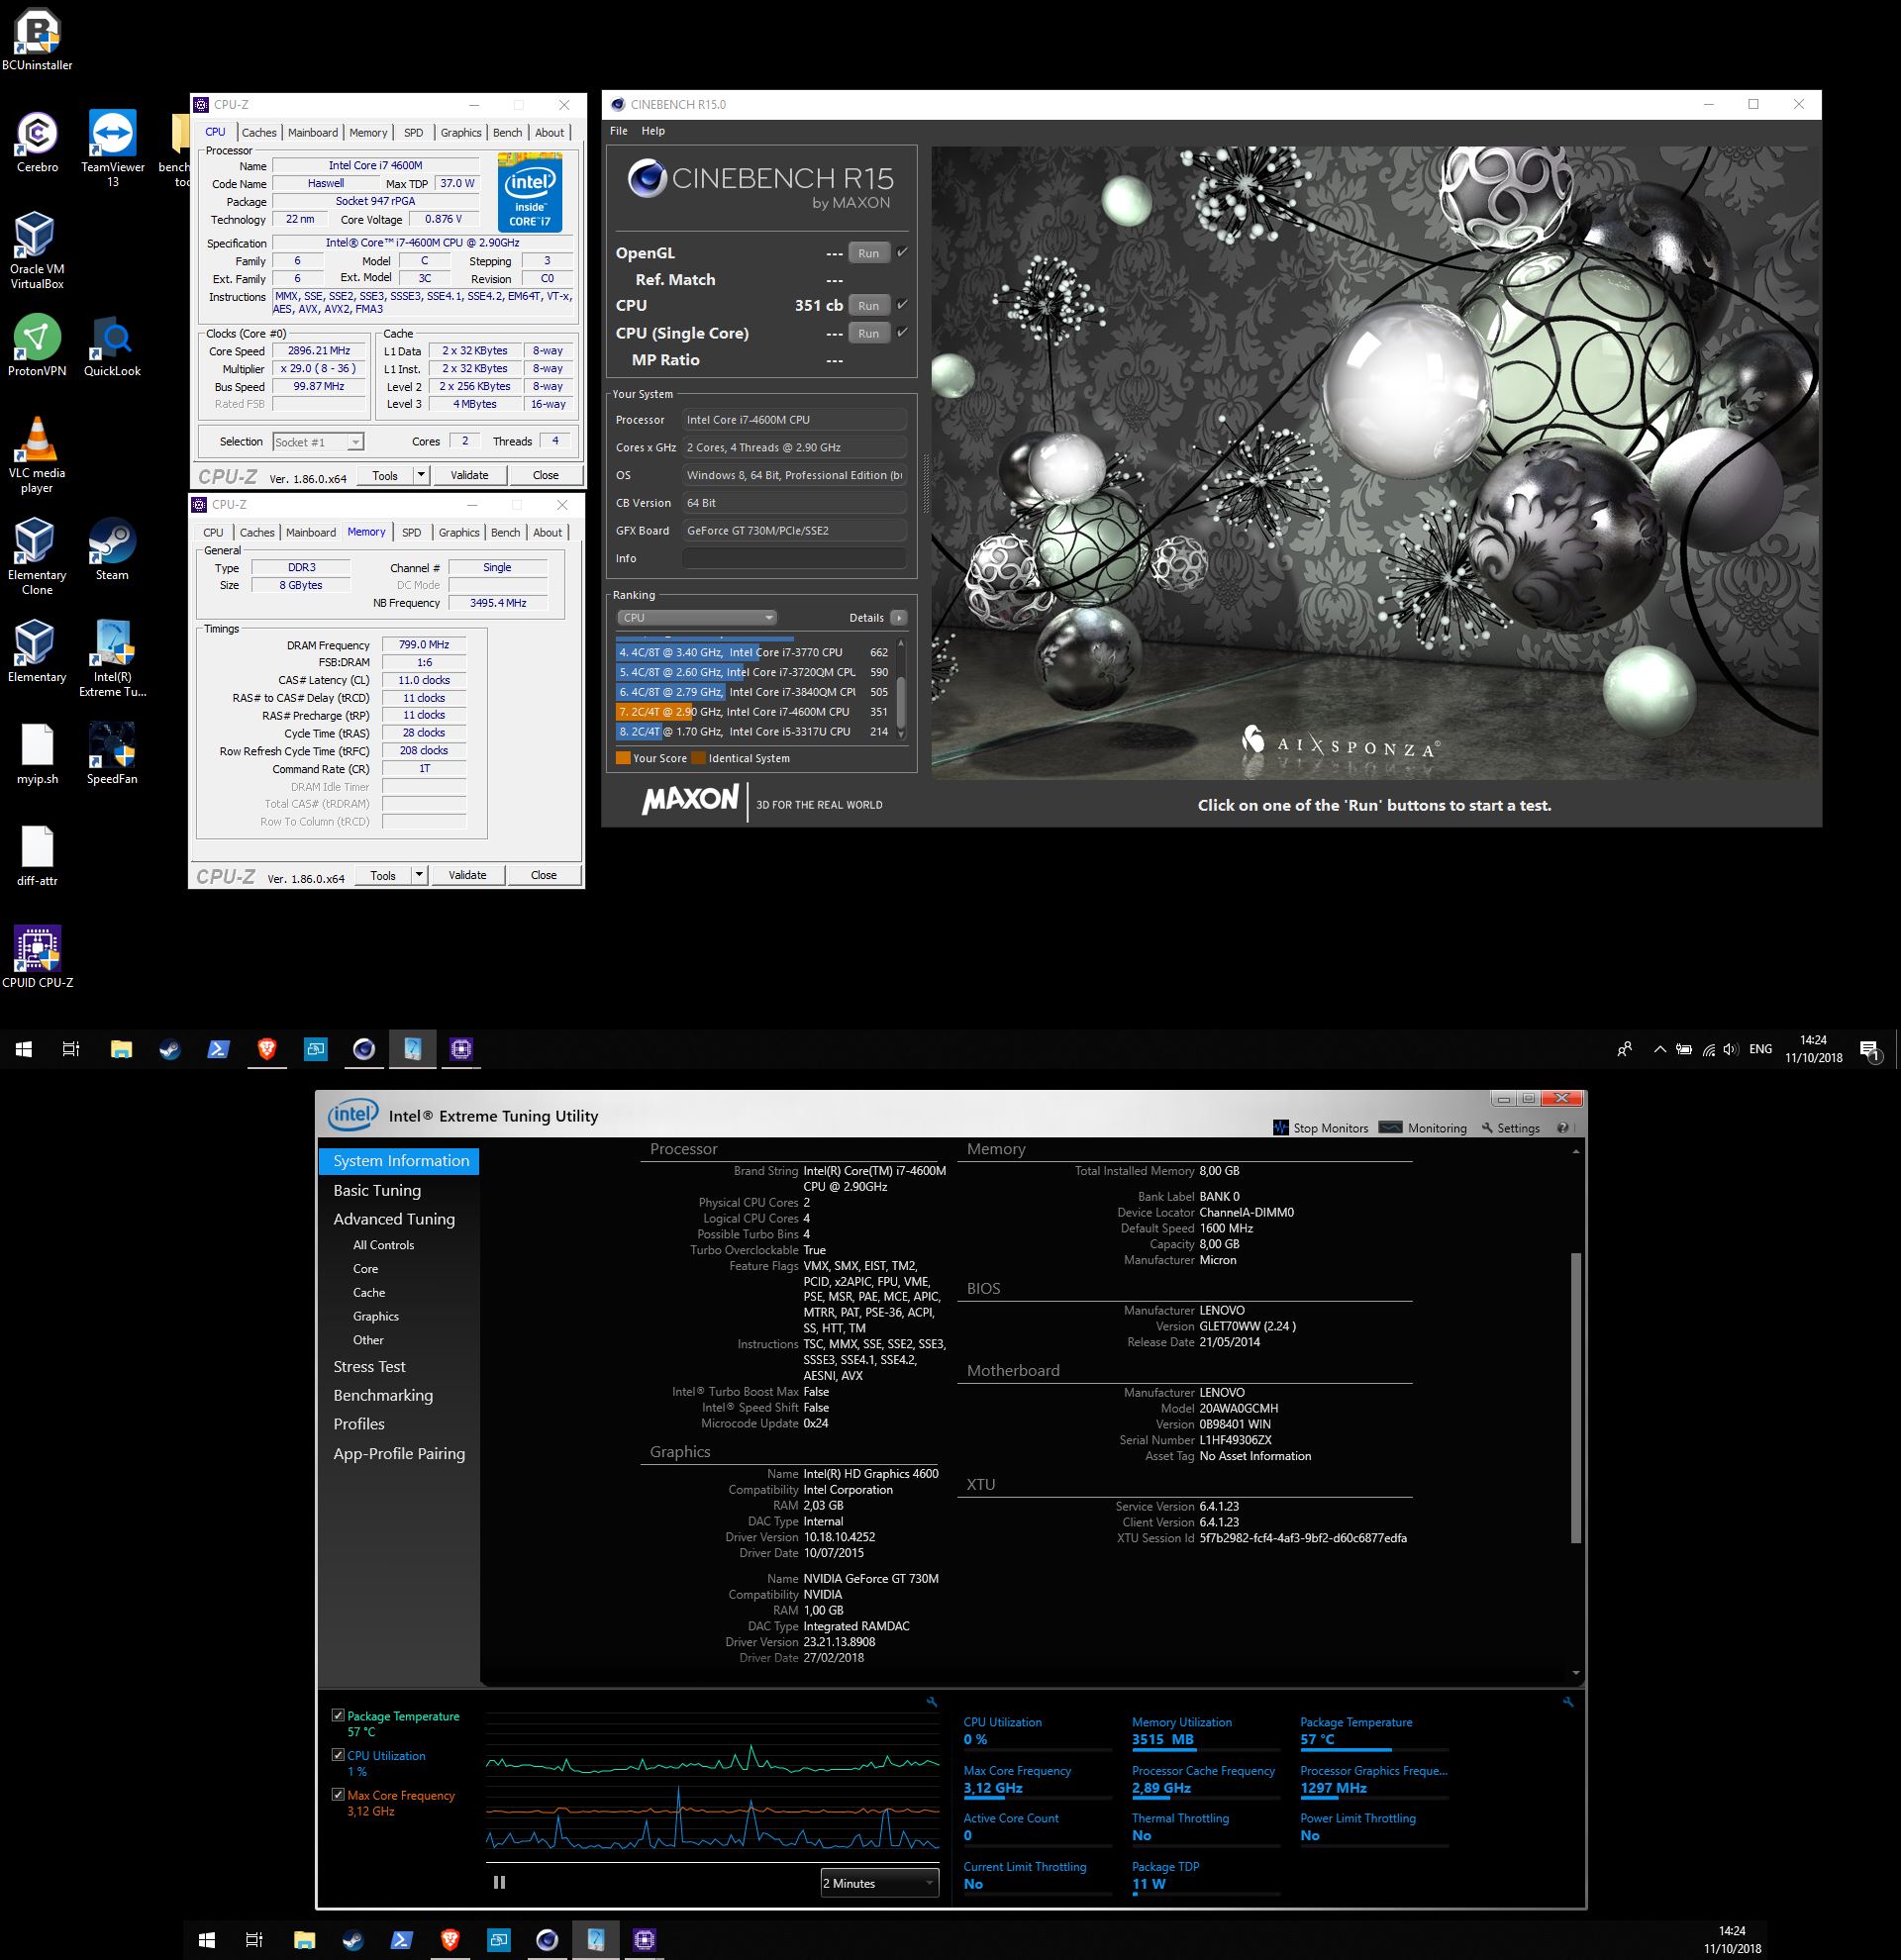
Task: Run the CPU (Single Core) benchmark
Action: point(868,333)
